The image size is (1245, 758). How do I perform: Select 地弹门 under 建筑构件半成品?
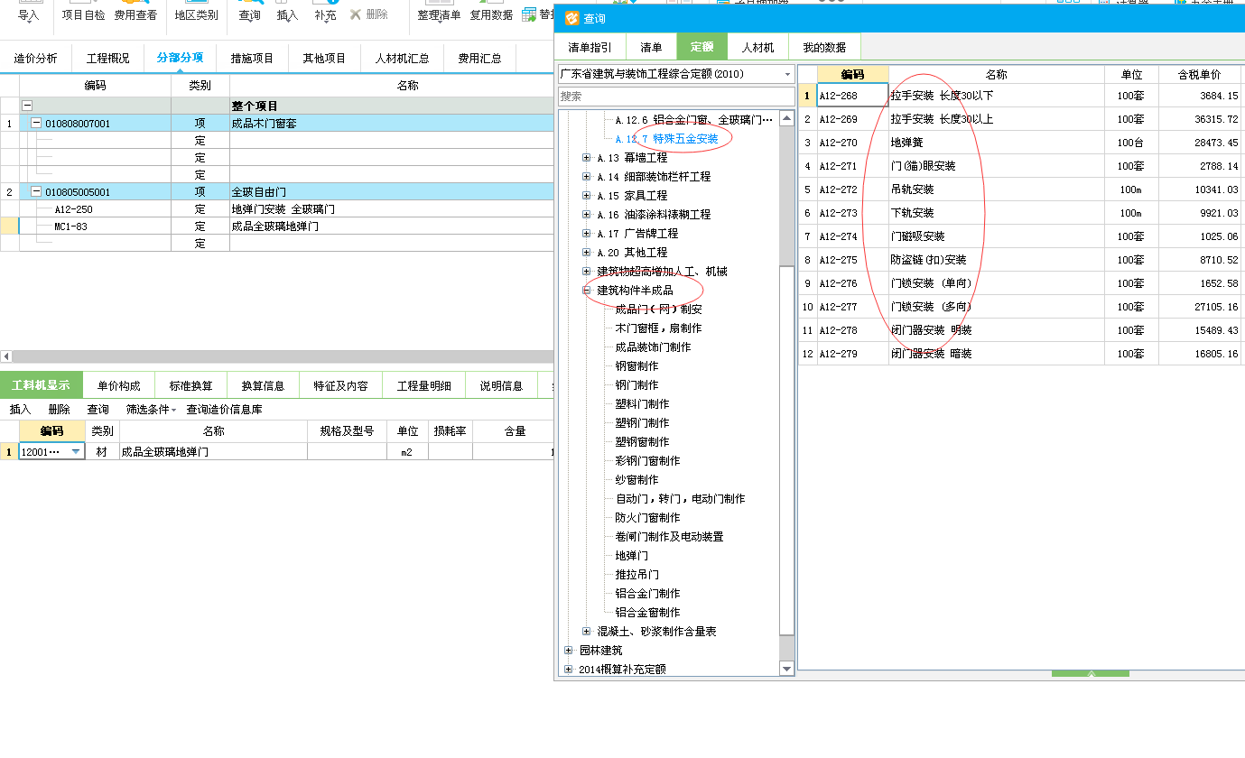[632, 555]
